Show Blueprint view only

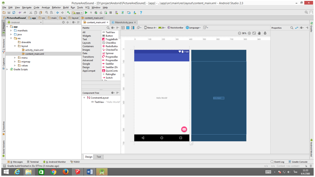128,28
